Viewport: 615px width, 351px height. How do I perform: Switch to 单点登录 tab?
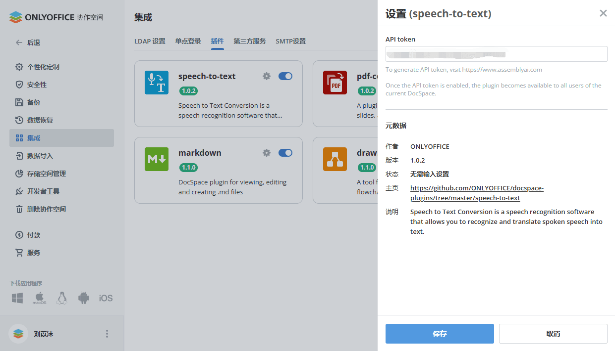(188, 41)
